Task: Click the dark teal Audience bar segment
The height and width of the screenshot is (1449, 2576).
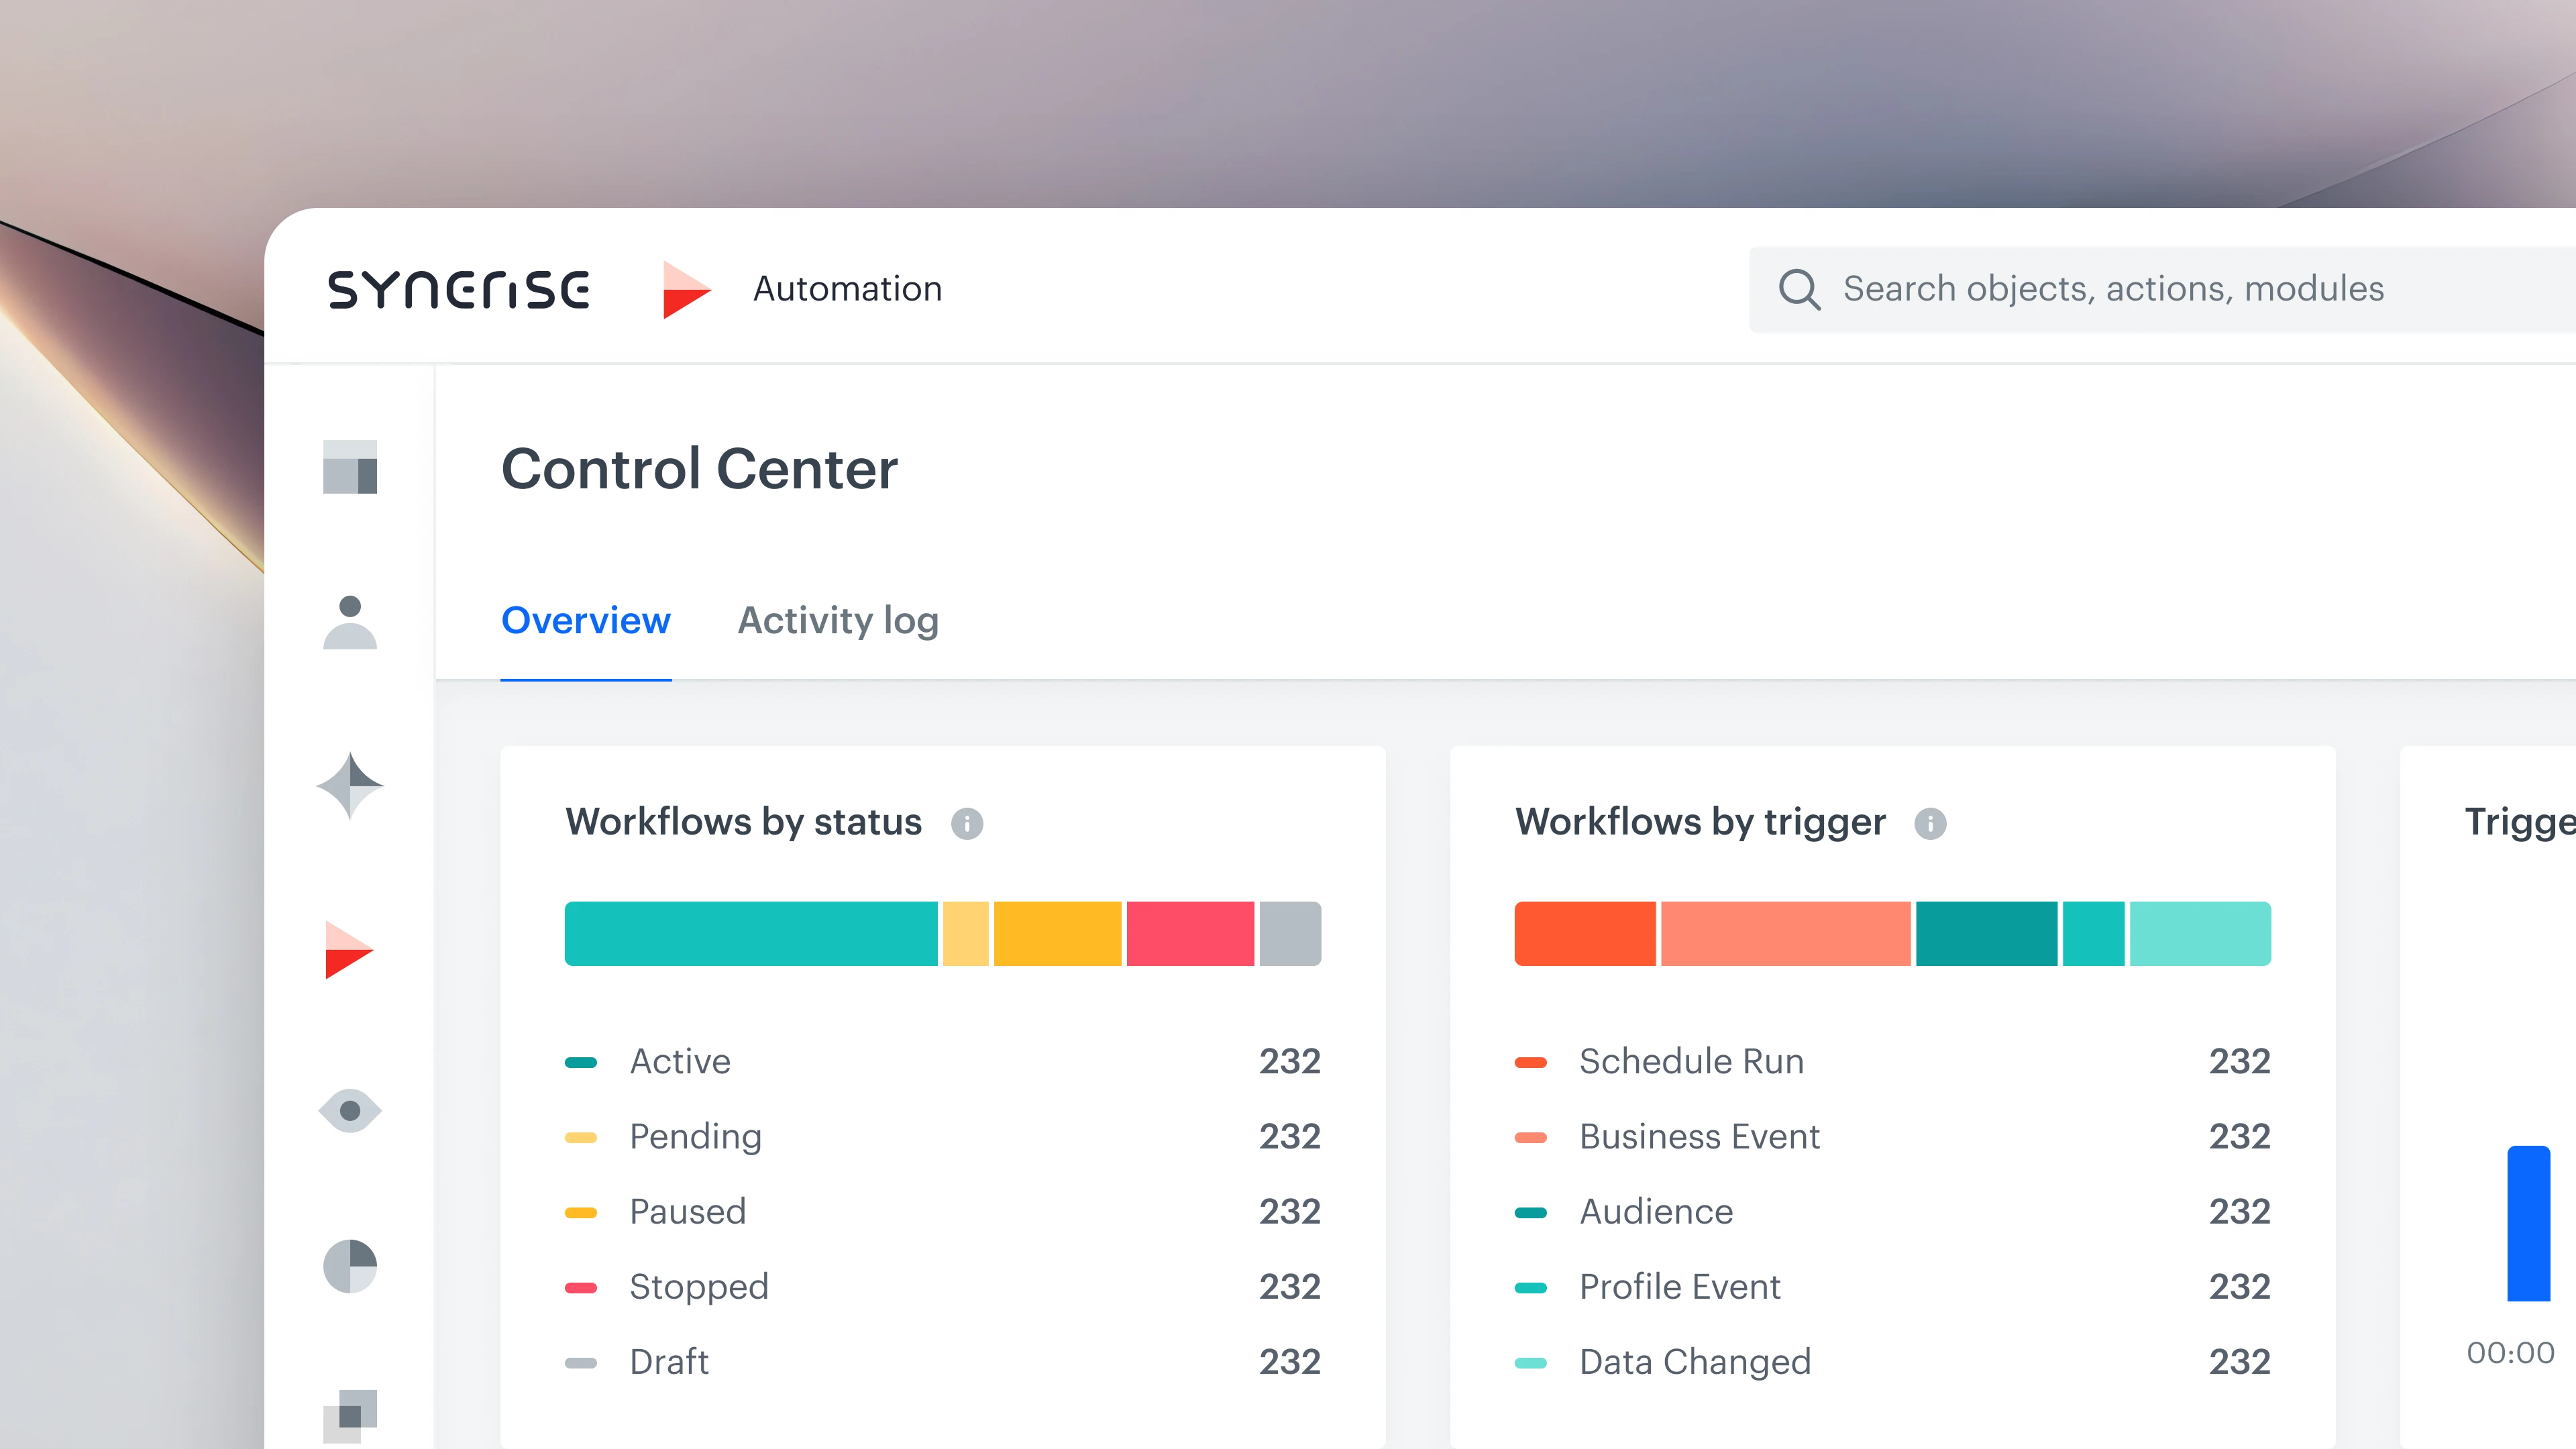Action: [1987, 934]
